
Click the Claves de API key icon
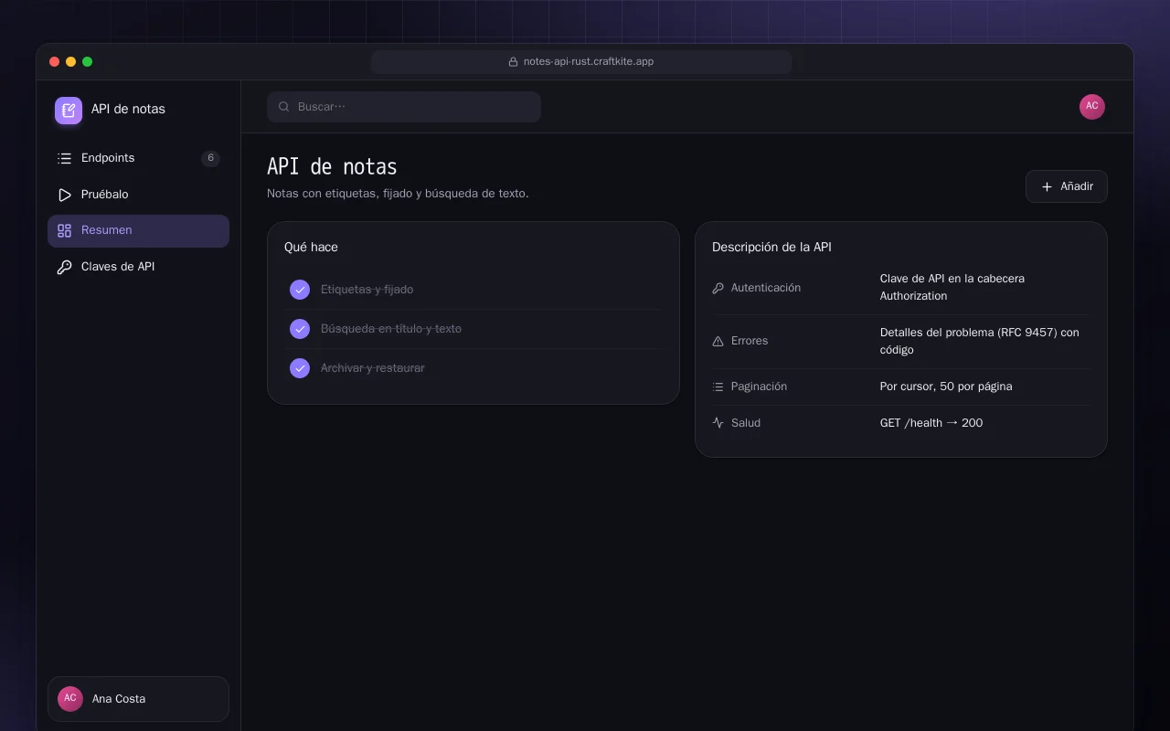pyautogui.click(x=64, y=268)
